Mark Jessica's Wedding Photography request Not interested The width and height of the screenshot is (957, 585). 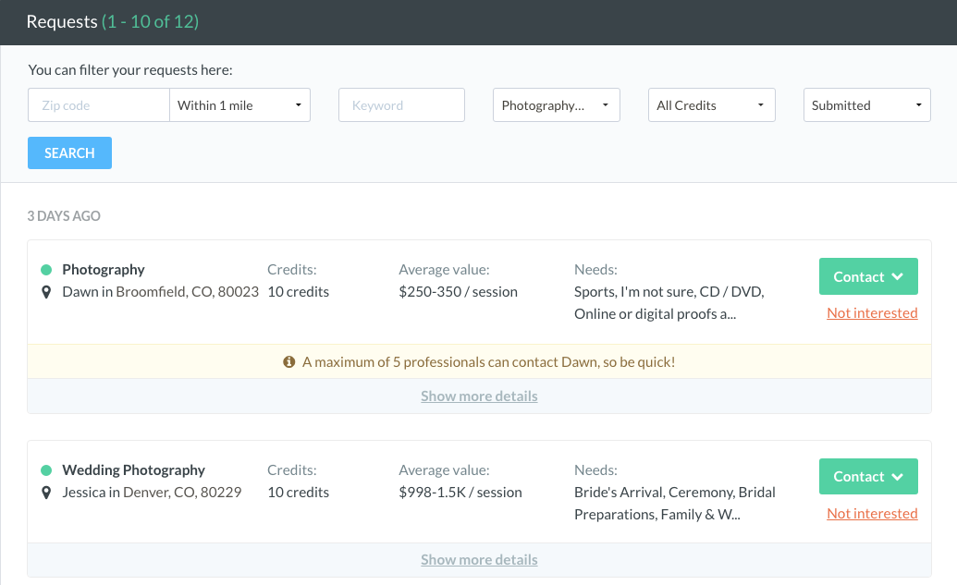coord(872,514)
